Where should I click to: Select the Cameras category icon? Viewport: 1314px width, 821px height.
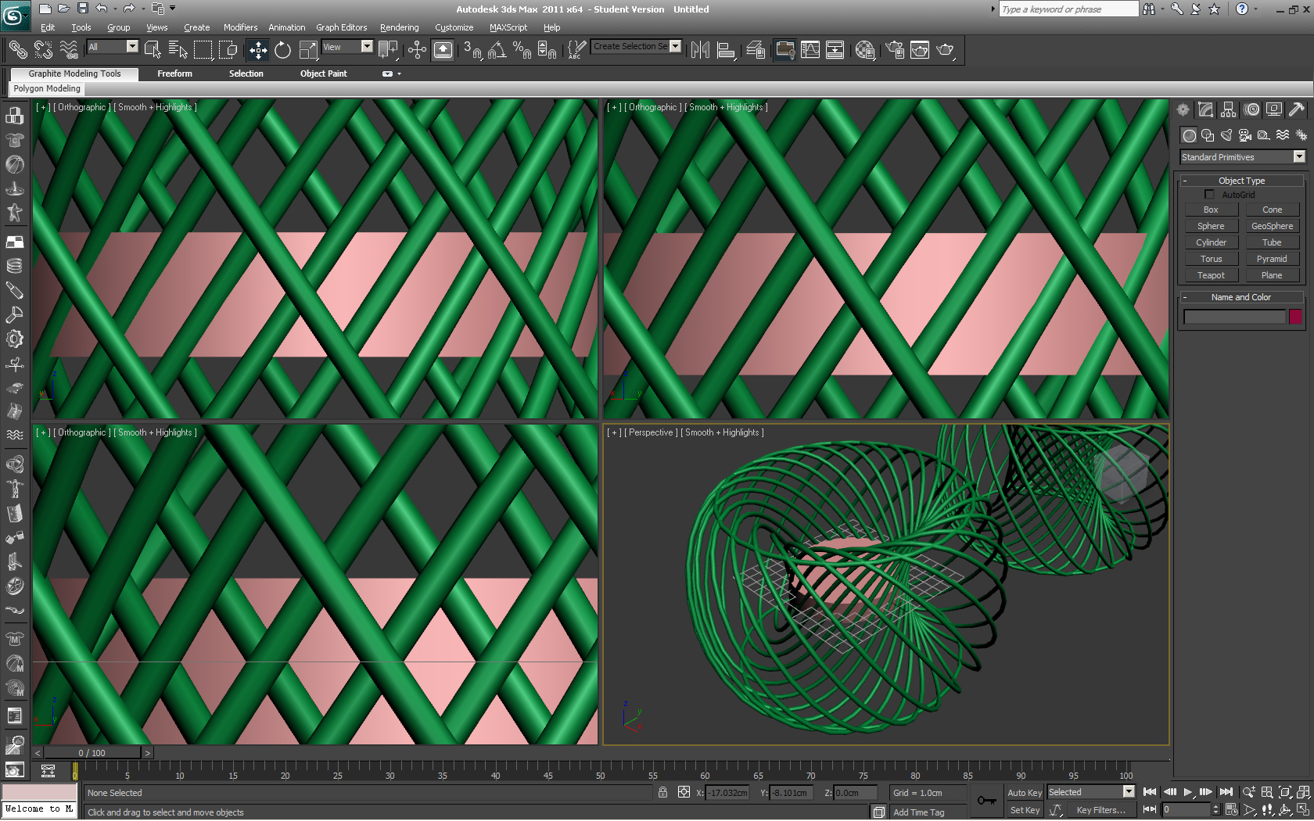click(x=1245, y=135)
